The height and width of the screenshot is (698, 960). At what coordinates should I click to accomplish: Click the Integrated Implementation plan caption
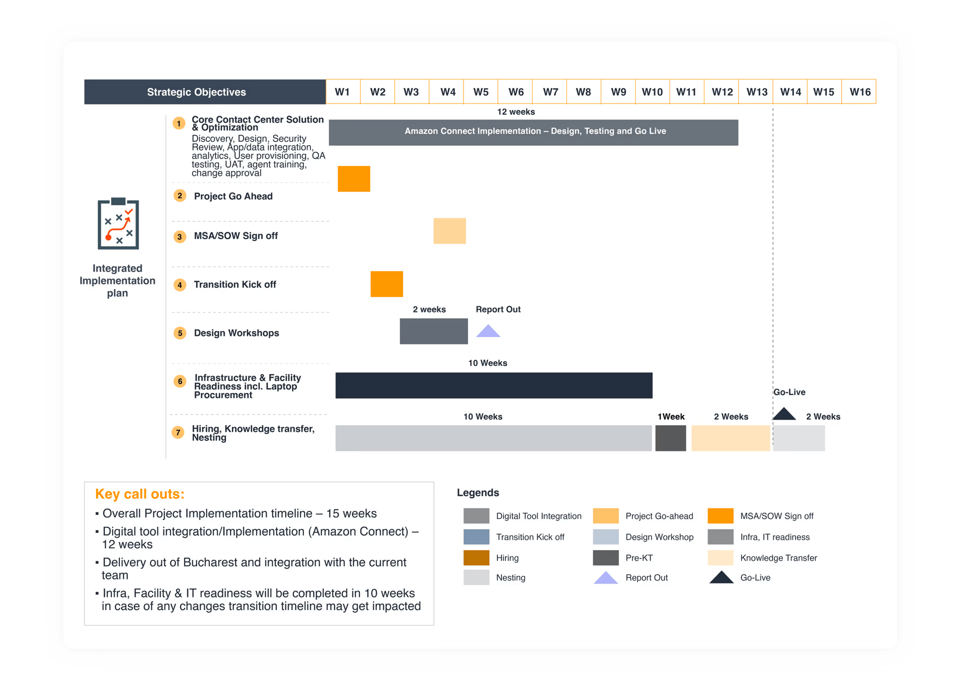pyautogui.click(x=117, y=280)
